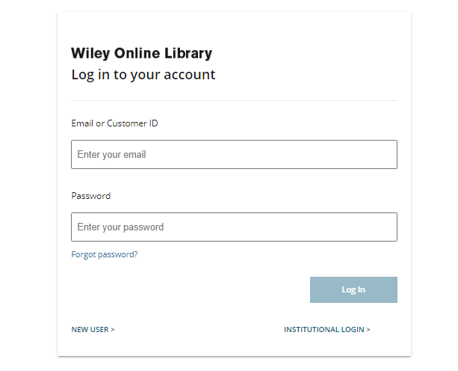Image resolution: width=458 pixels, height=371 pixels.
Task: Click the "Enter your password" placeholder text
Action: coord(120,227)
